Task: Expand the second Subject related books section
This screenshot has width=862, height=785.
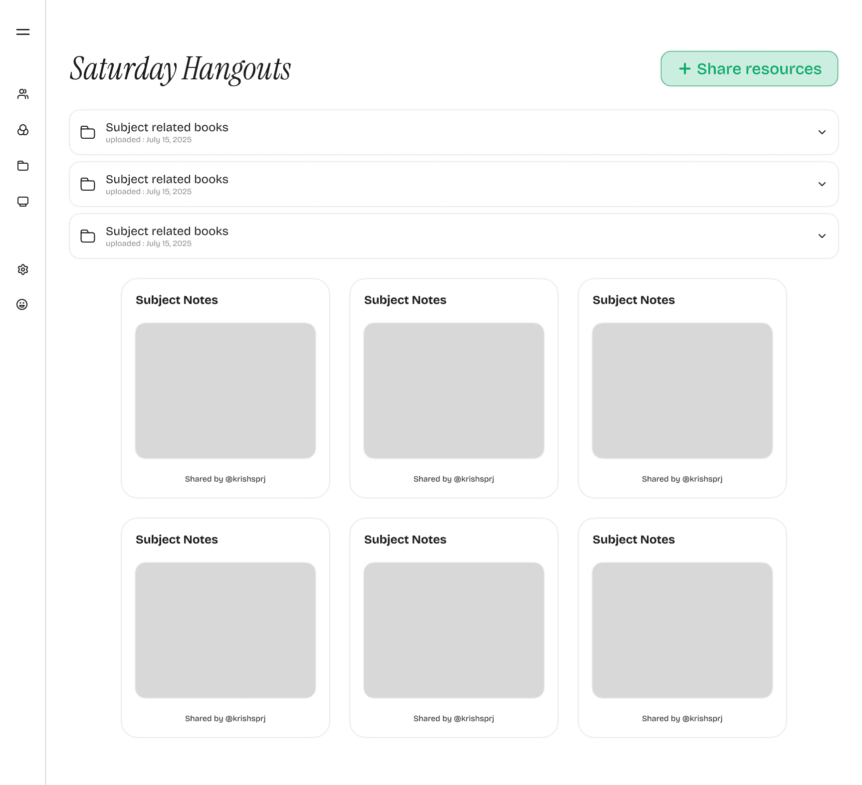Action: [822, 184]
